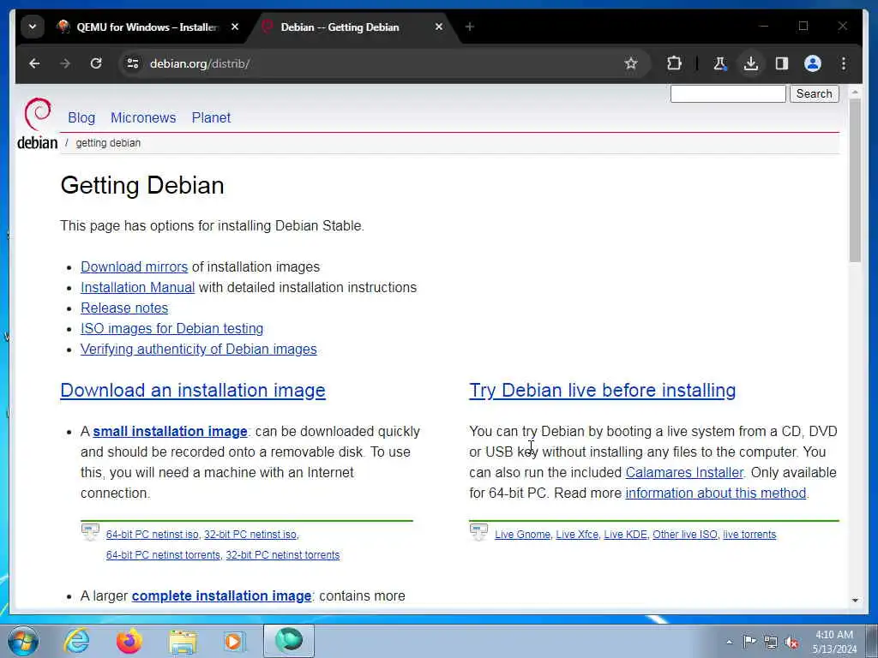Open 64-bit PC netinst torrents

click(x=163, y=555)
